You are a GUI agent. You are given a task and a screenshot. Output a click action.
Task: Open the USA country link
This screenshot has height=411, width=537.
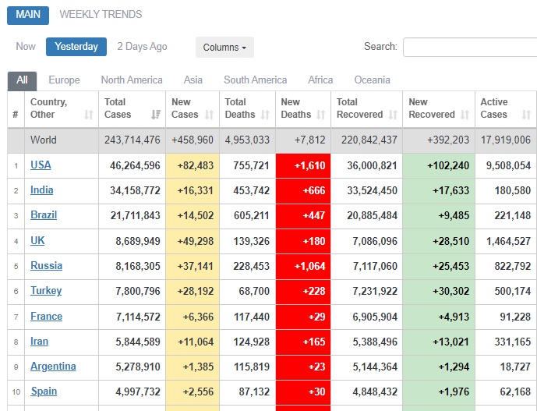coord(41,165)
